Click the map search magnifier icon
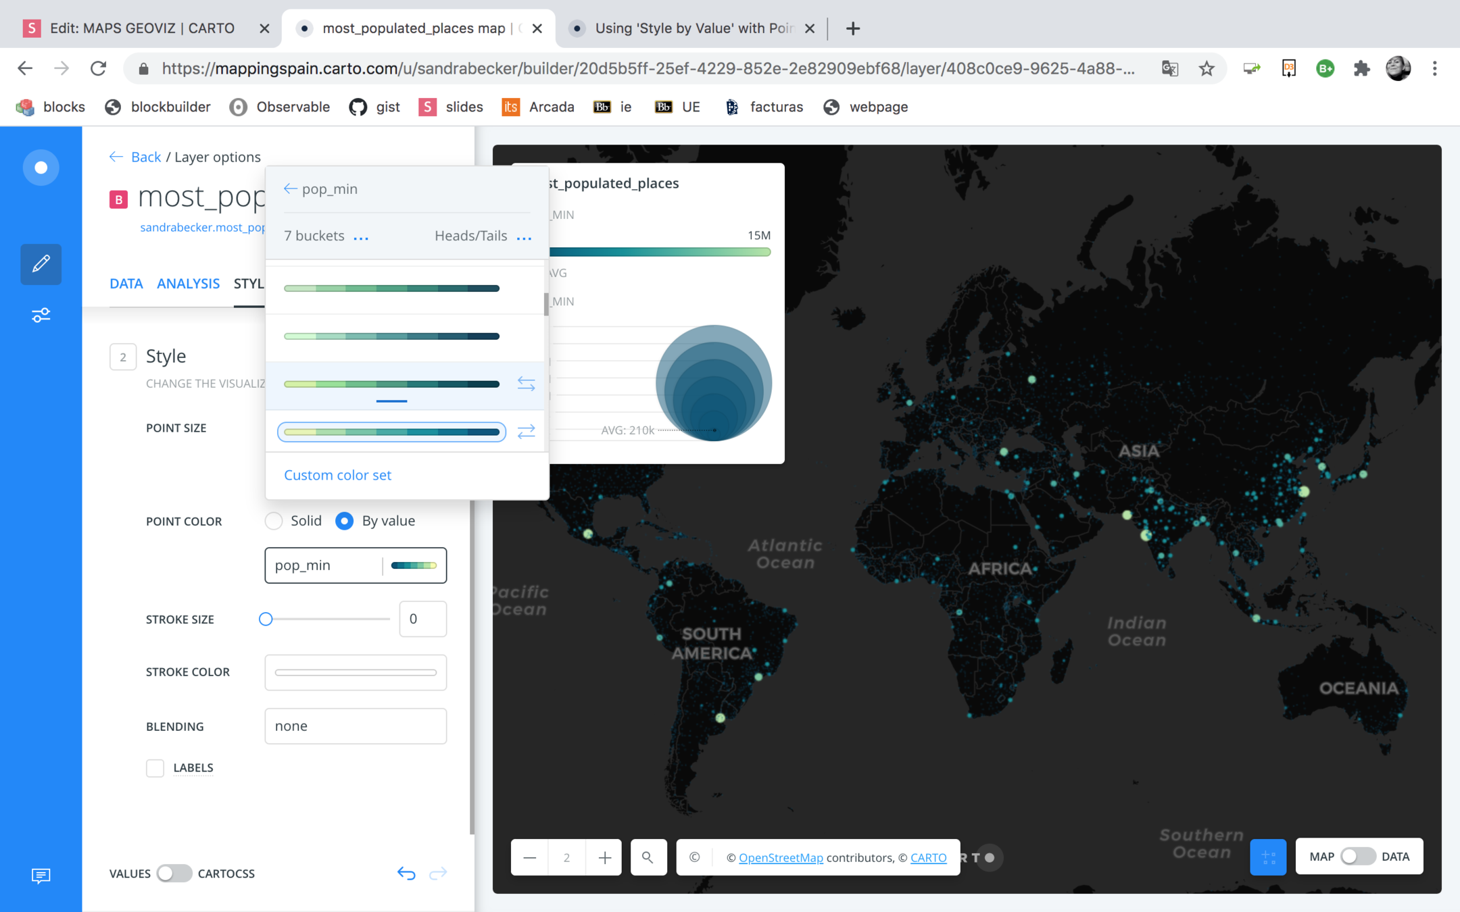The image size is (1460, 912). point(648,857)
